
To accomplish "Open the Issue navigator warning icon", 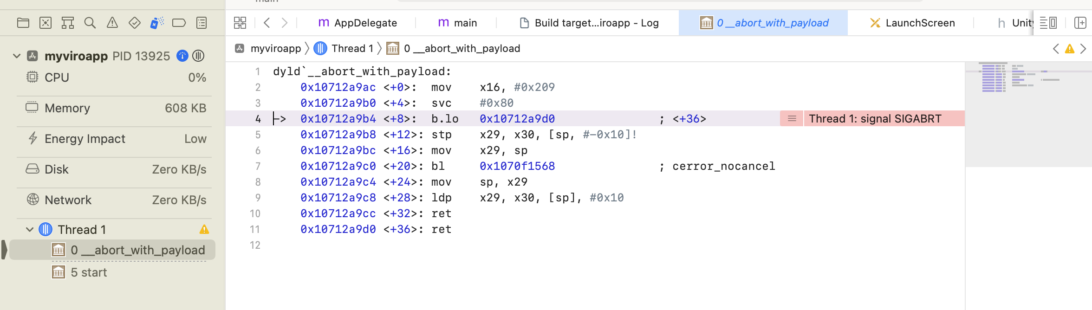I will tap(112, 23).
